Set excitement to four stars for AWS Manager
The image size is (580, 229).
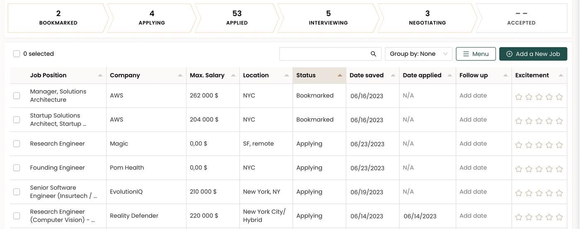[x=549, y=97]
